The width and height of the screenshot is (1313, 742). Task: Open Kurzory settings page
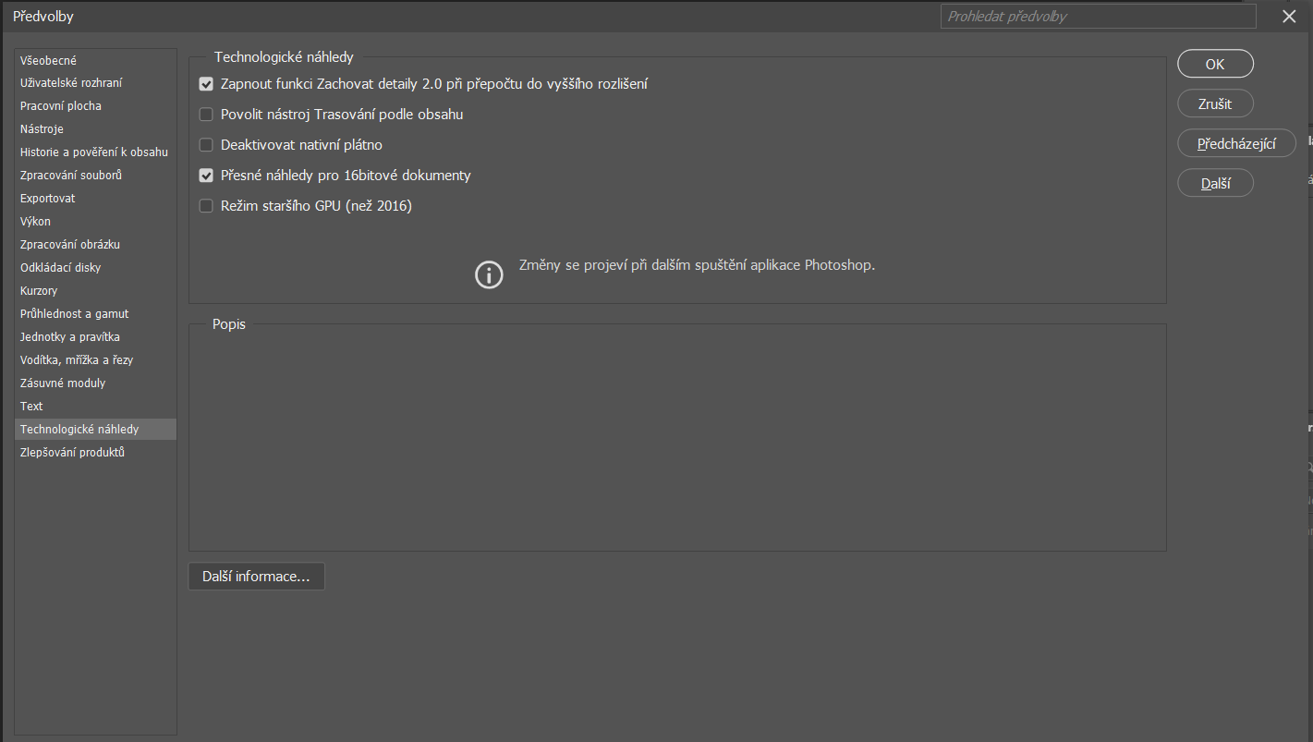click(x=39, y=291)
